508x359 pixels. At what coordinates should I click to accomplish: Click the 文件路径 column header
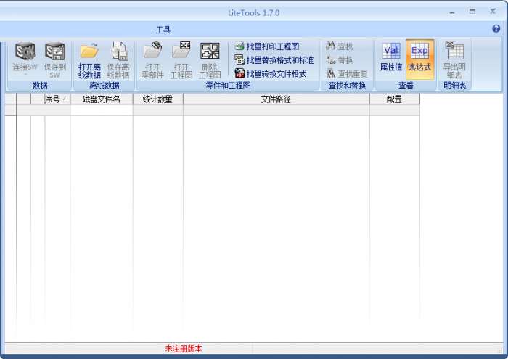click(276, 99)
